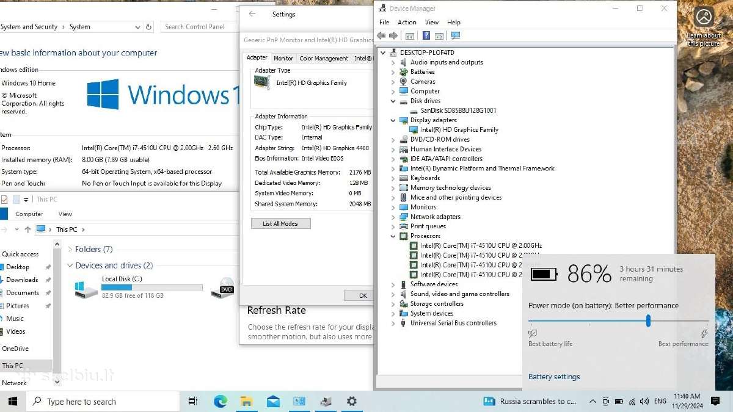Select Mice and other pointing devices
This screenshot has height=412, width=733.
(456, 197)
